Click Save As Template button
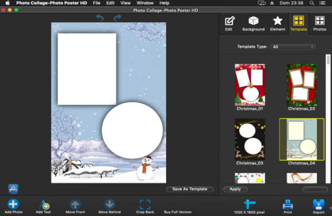This screenshot has height=216, width=332. click(x=190, y=189)
